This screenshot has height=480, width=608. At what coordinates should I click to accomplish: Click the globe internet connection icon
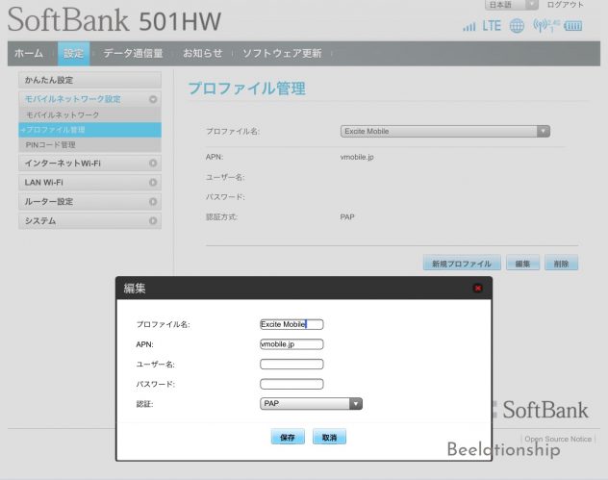click(x=517, y=26)
